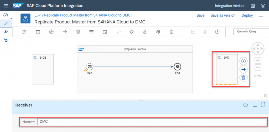The width and height of the screenshot is (269, 132).
Task: Click the 83% zoom level text
Action: pyautogui.click(x=258, y=76)
